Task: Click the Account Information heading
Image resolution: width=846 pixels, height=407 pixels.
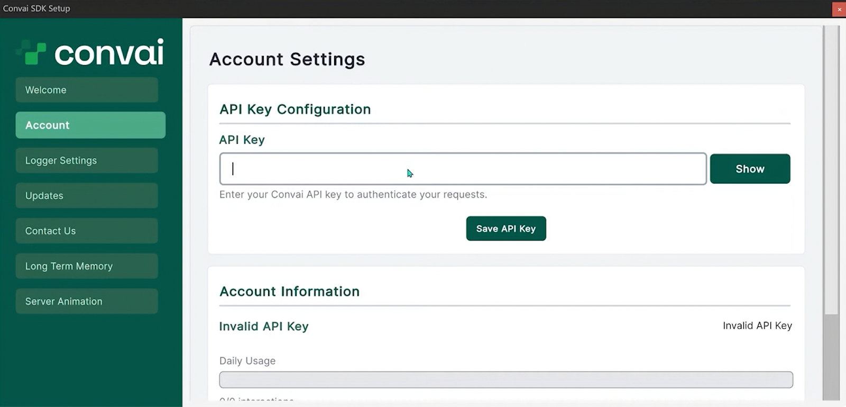Action: (x=289, y=292)
